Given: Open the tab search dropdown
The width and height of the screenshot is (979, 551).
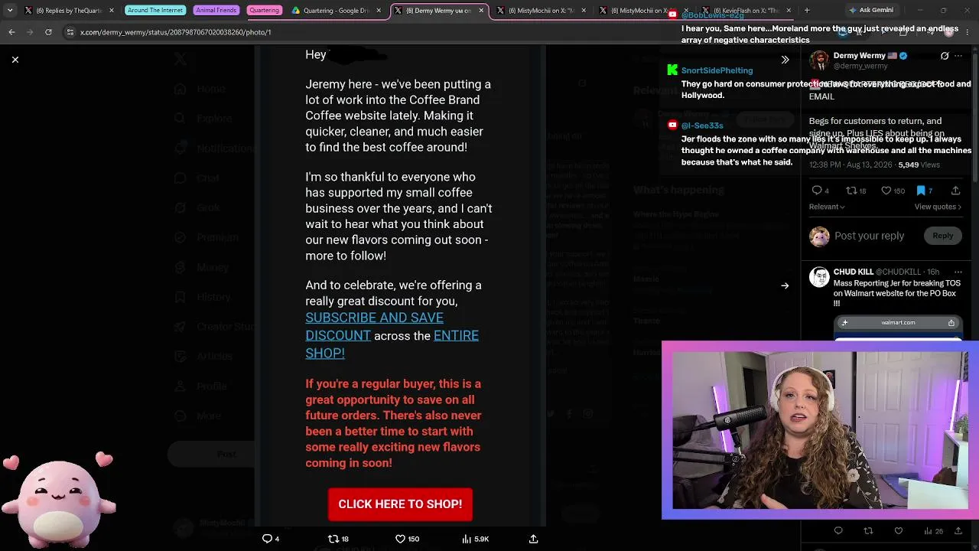Looking at the screenshot, I should (x=9, y=11).
